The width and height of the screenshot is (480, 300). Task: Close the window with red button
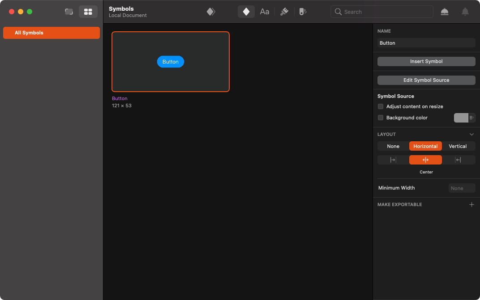[12, 12]
